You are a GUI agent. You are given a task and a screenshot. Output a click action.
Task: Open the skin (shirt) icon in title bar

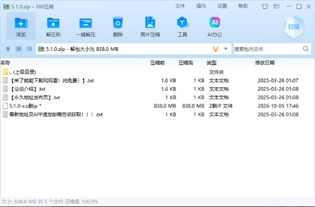pos(265,7)
